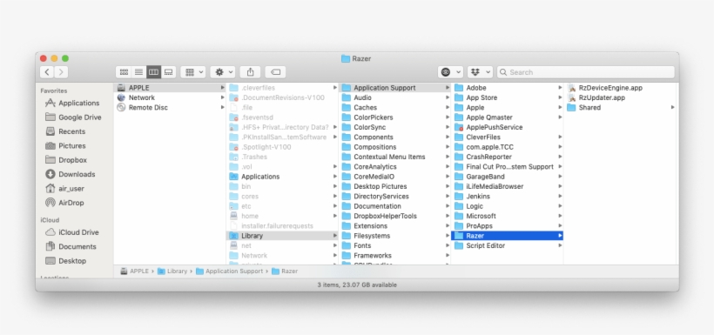The width and height of the screenshot is (714, 335).
Task: Select the Shared folder in Razer
Action: tap(621, 107)
